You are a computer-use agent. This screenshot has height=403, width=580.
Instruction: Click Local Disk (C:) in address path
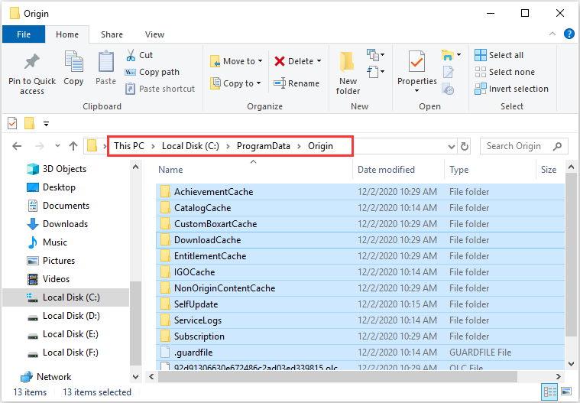190,146
